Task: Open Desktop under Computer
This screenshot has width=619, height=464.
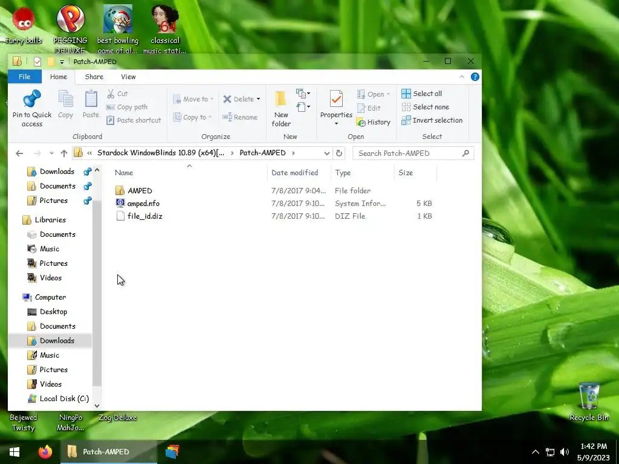Action: pos(53,312)
